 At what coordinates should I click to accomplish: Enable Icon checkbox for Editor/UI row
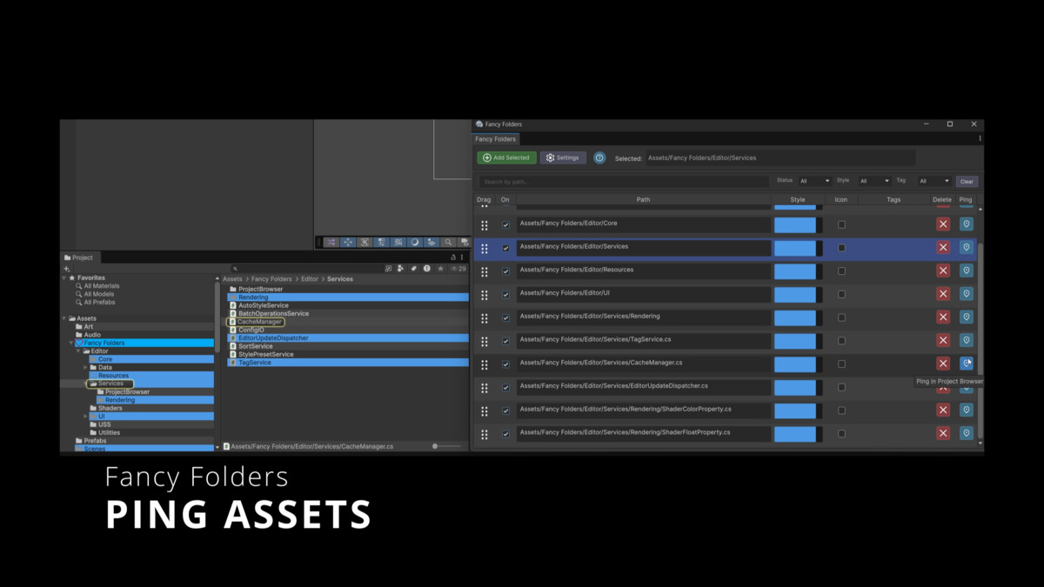(x=841, y=294)
